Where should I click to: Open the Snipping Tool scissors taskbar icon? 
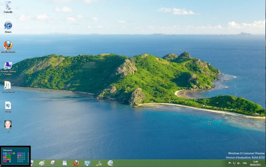[53, 163]
